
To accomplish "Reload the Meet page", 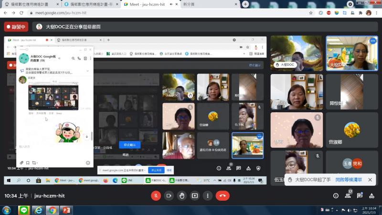I will tap(21, 13).
